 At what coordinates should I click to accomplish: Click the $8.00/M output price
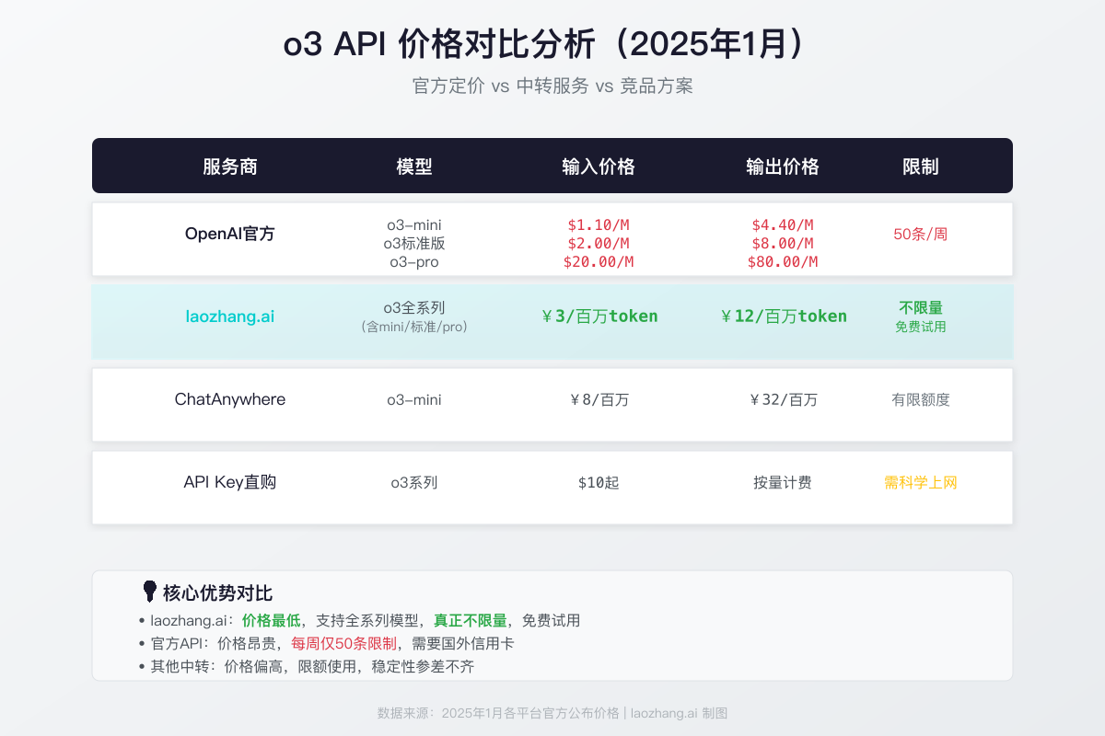[x=783, y=243]
